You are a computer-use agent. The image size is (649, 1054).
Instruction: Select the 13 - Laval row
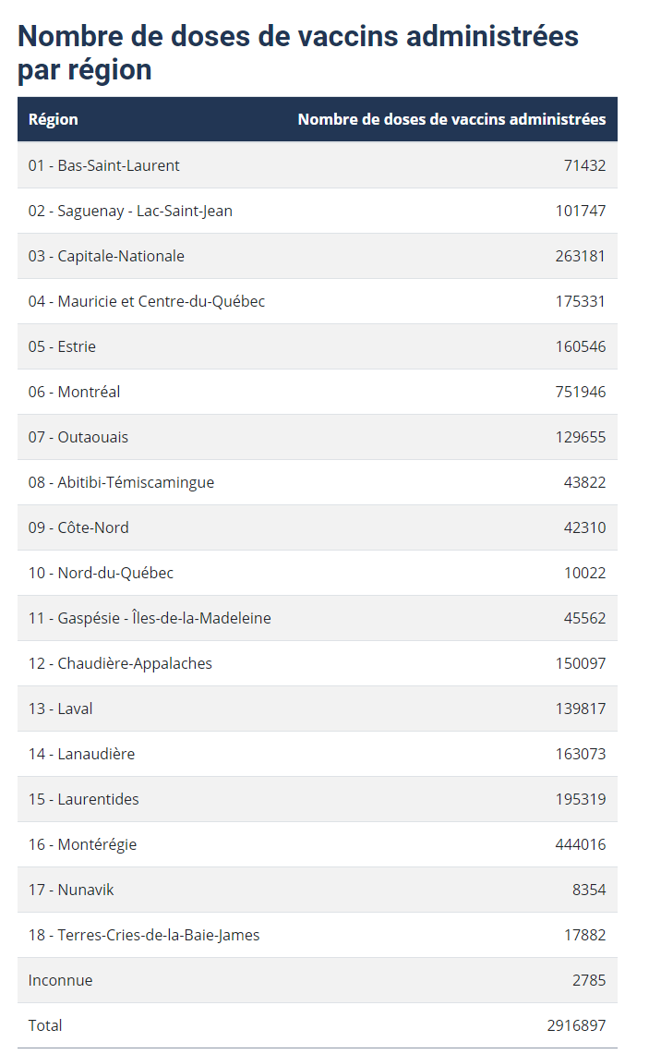coord(317,709)
